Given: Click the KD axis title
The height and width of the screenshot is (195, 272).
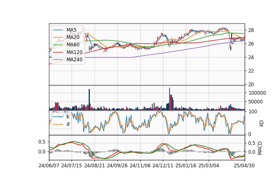Looking at the screenshot, I should (262, 123).
